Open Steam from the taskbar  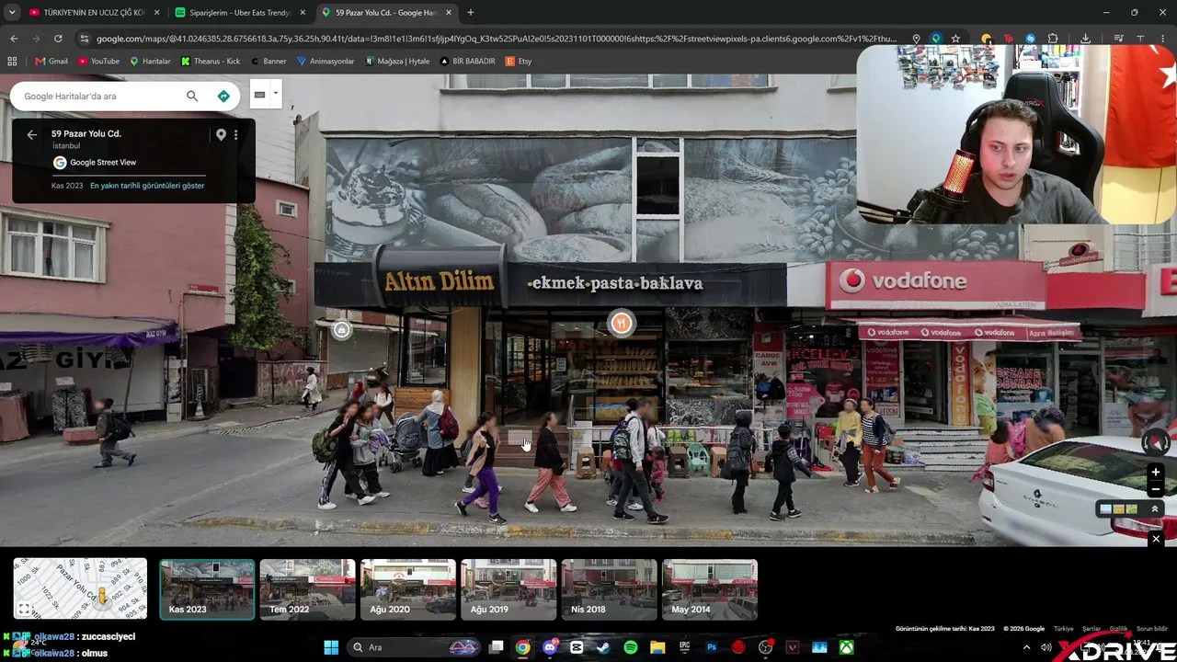603,647
